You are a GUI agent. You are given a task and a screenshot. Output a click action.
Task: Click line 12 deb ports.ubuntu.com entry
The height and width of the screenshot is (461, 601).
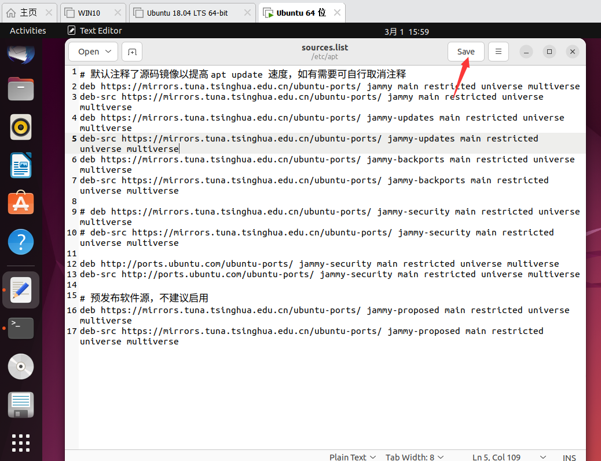[319, 264]
